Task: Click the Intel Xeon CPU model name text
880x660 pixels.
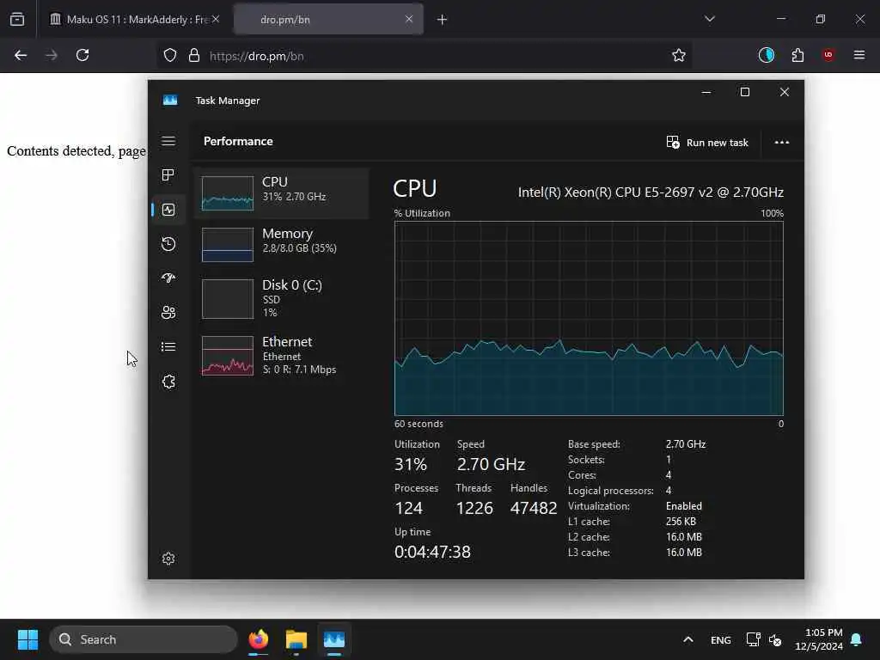Action: coord(651,192)
